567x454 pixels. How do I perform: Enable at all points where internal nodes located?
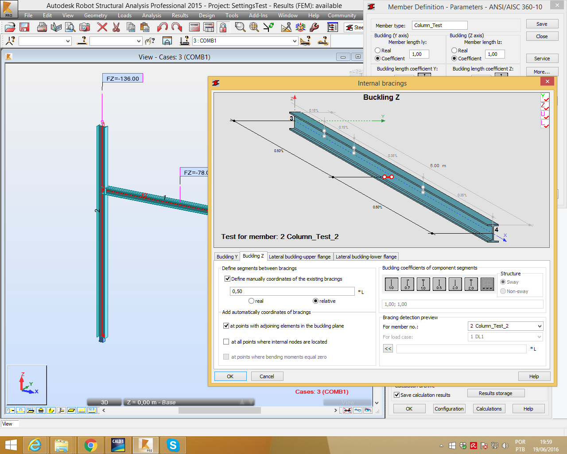pyautogui.click(x=226, y=342)
